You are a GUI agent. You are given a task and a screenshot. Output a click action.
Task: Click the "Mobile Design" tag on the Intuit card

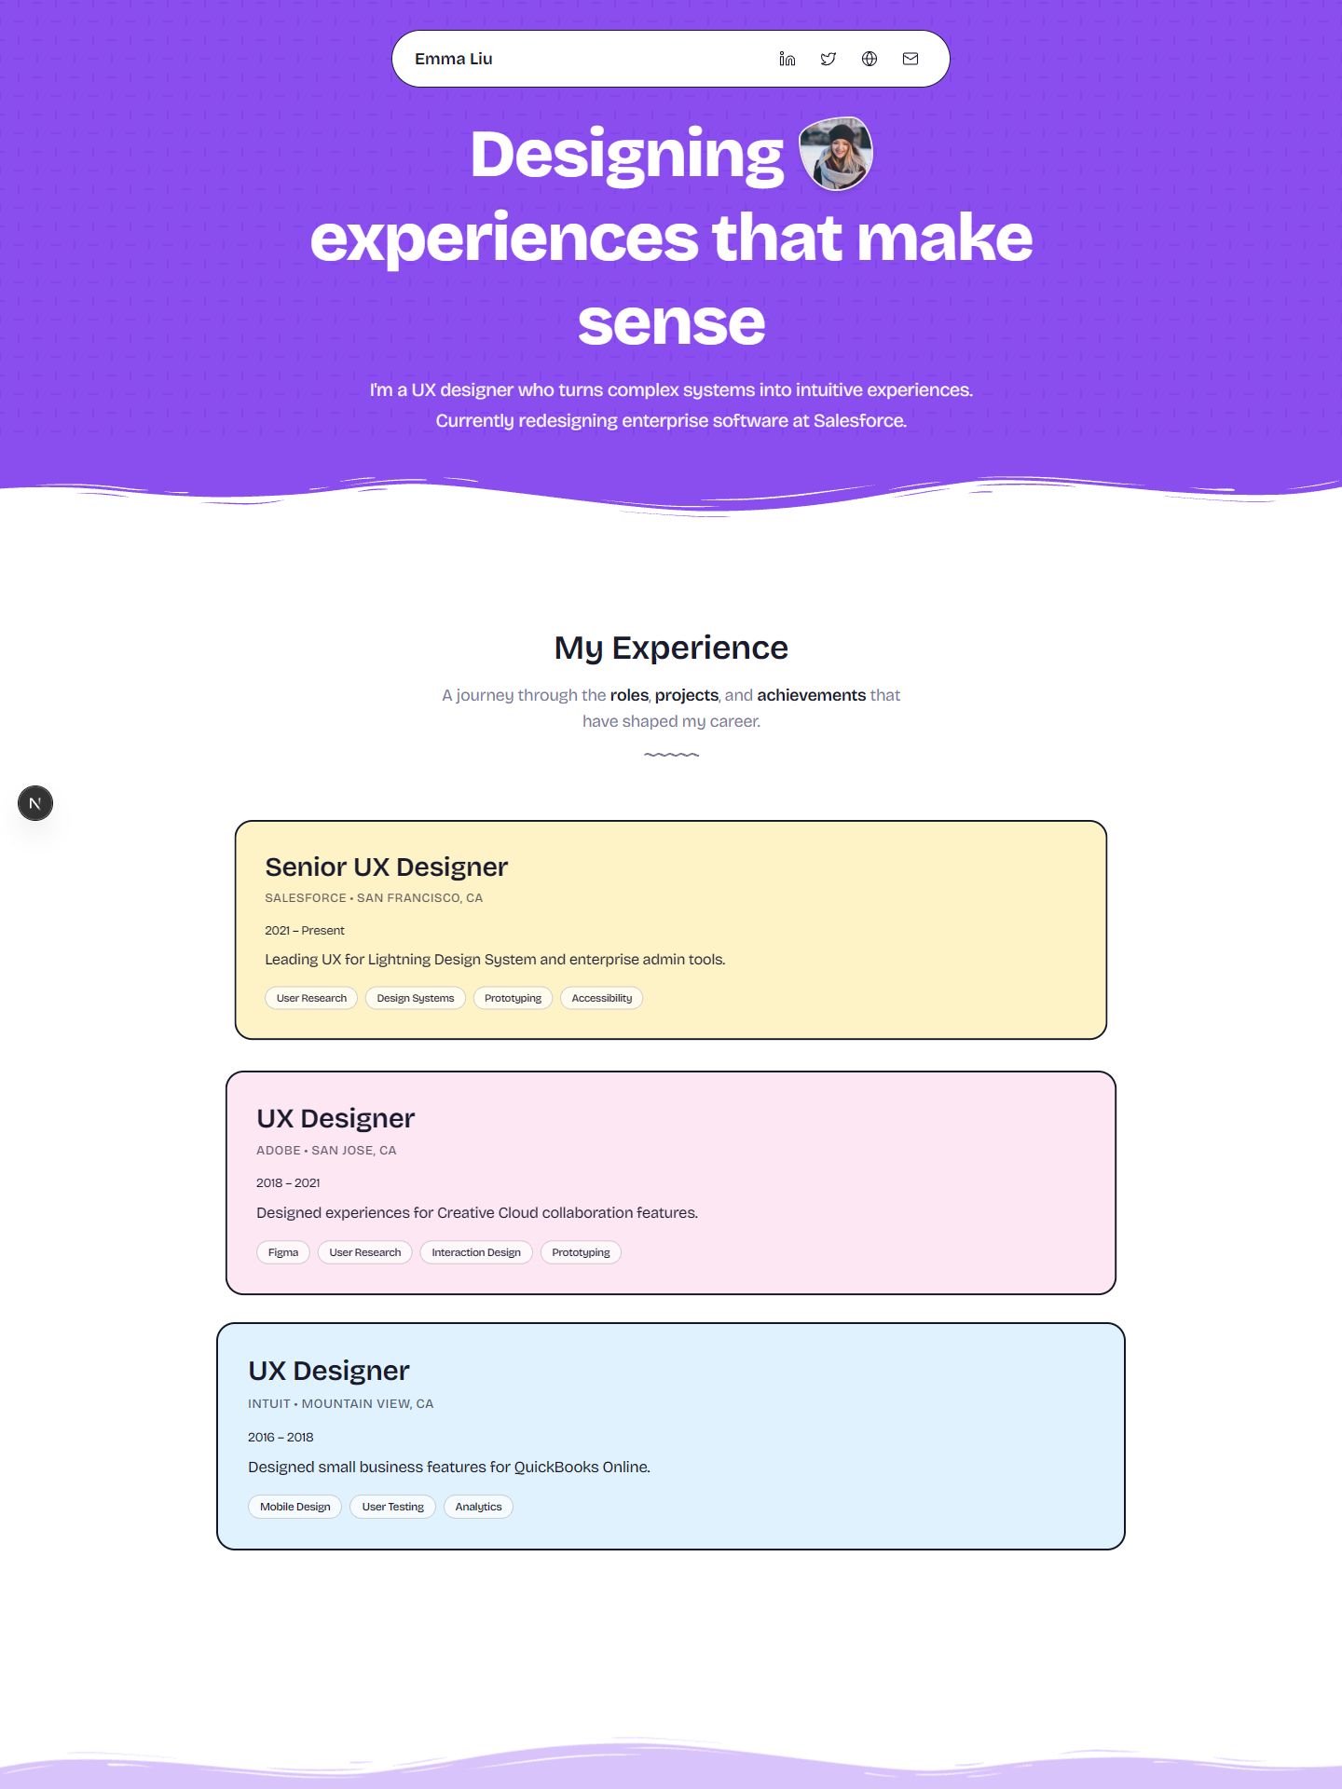coord(294,1506)
